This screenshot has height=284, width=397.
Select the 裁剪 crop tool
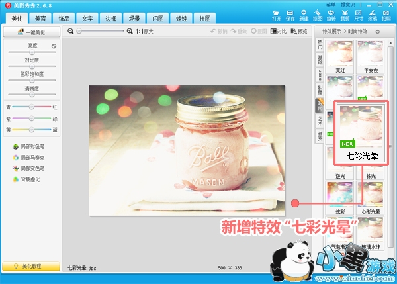[x=345, y=15]
